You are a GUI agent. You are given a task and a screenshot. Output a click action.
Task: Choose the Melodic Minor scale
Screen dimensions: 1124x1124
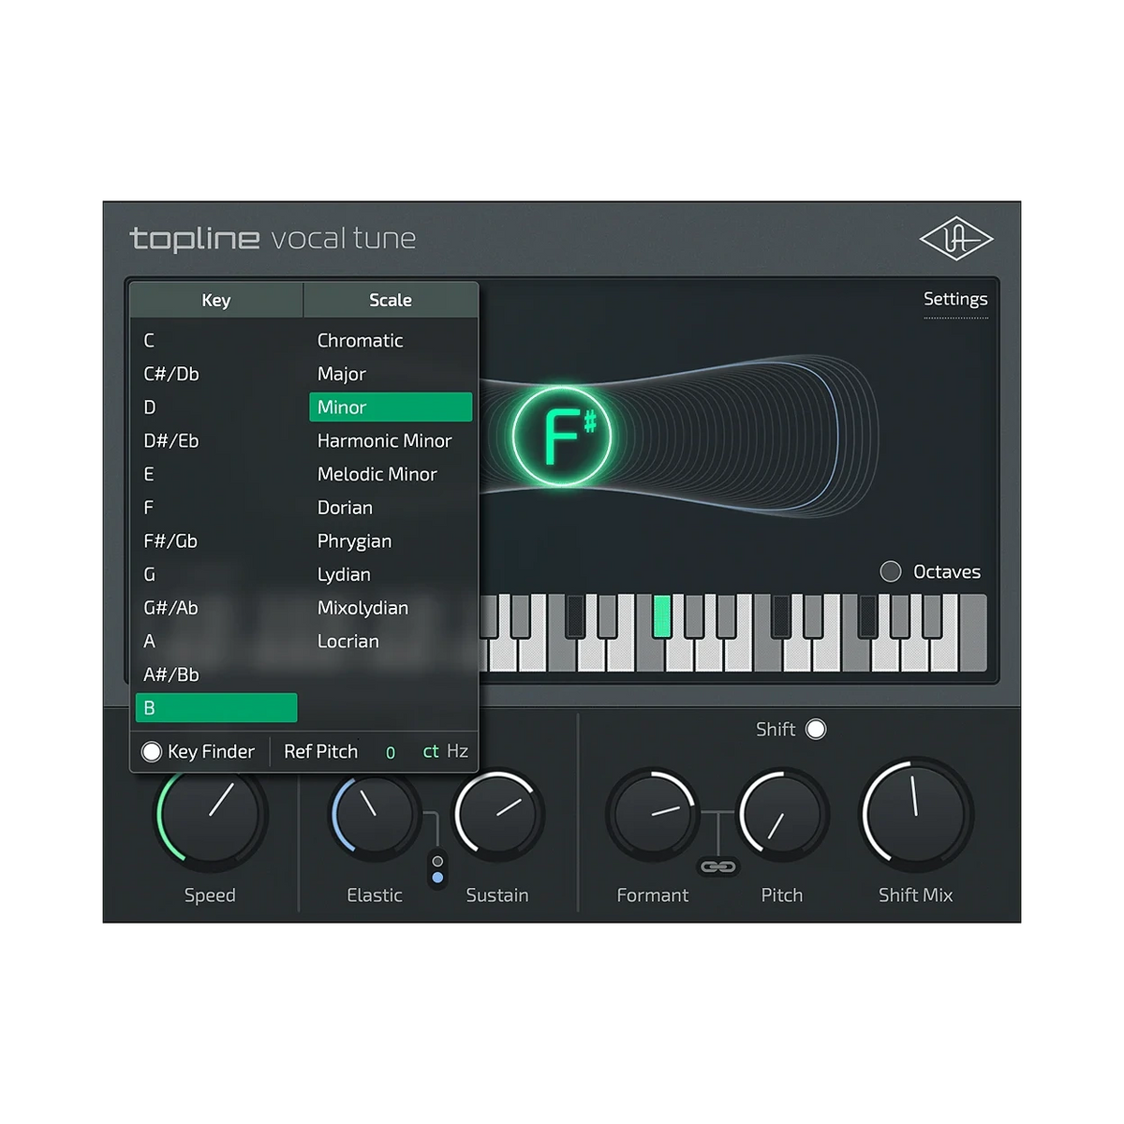tap(391, 474)
